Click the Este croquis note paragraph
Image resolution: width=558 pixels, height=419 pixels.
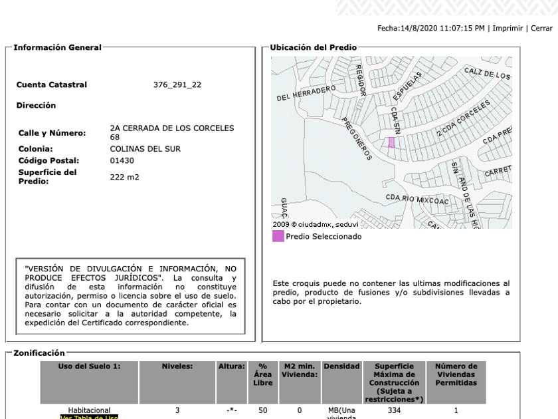click(391, 293)
